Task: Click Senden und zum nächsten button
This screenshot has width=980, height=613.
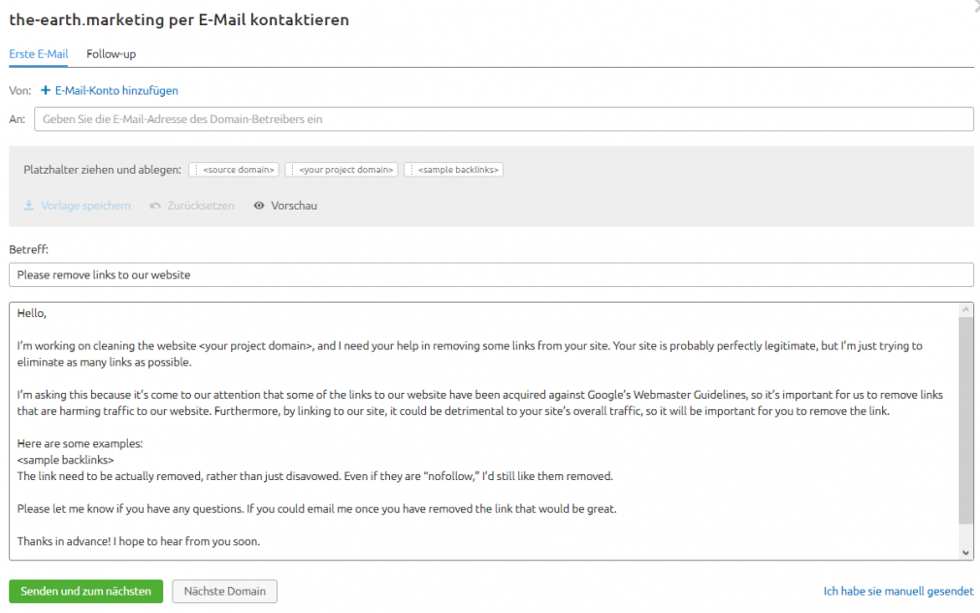Action: point(85,591)
